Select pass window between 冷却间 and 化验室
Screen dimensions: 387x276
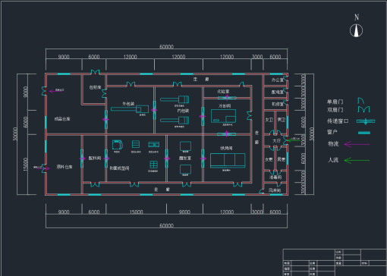227,98
